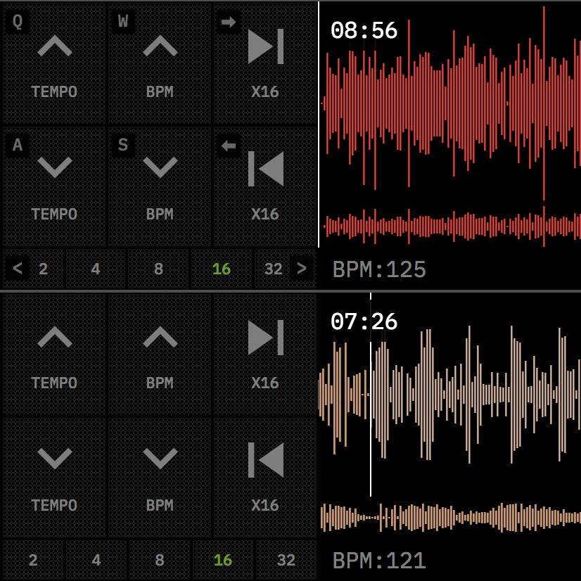Screen dimensions: 581x581
Task: Skip backward X16 on the bottom deck
Action: coord(265,477)
